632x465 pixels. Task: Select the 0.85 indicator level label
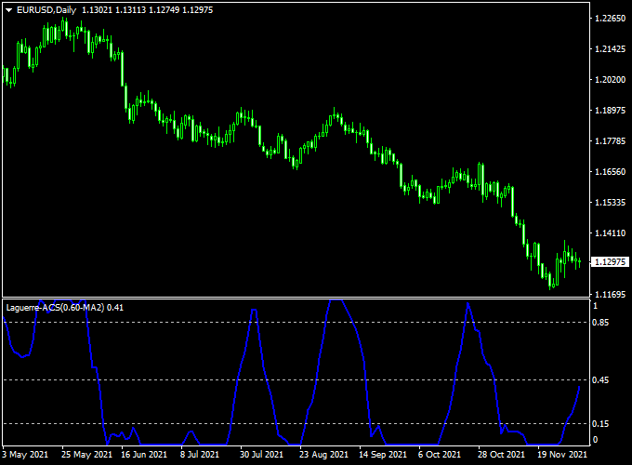coord(600,323)
